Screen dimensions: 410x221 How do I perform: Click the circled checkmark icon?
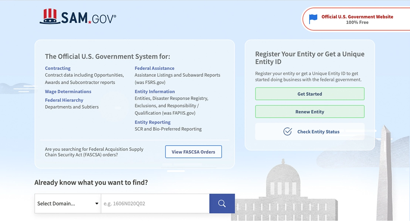287,132
